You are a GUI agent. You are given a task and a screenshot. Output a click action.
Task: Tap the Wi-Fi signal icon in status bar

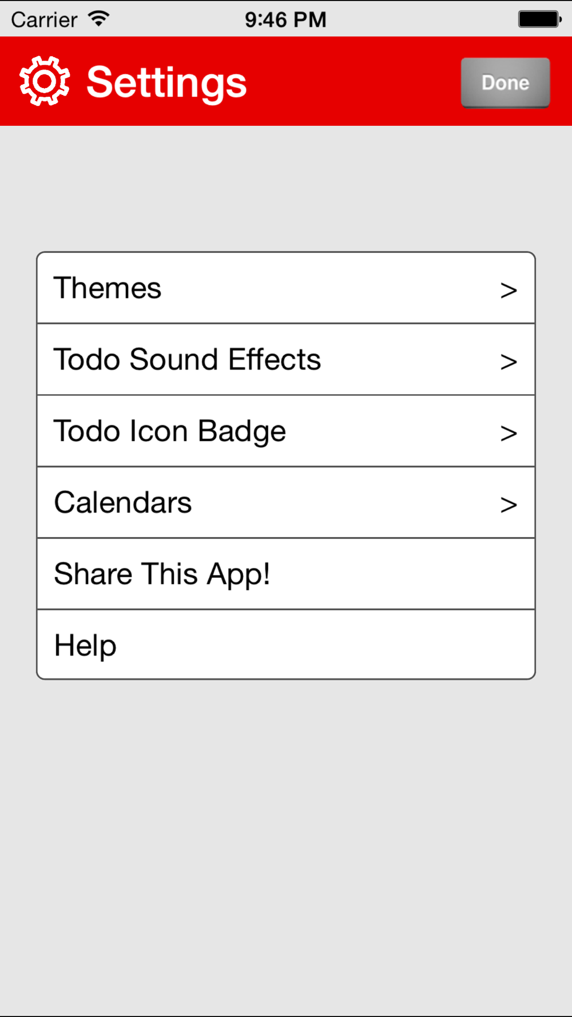pyautogui.click(x=99, y=19)
